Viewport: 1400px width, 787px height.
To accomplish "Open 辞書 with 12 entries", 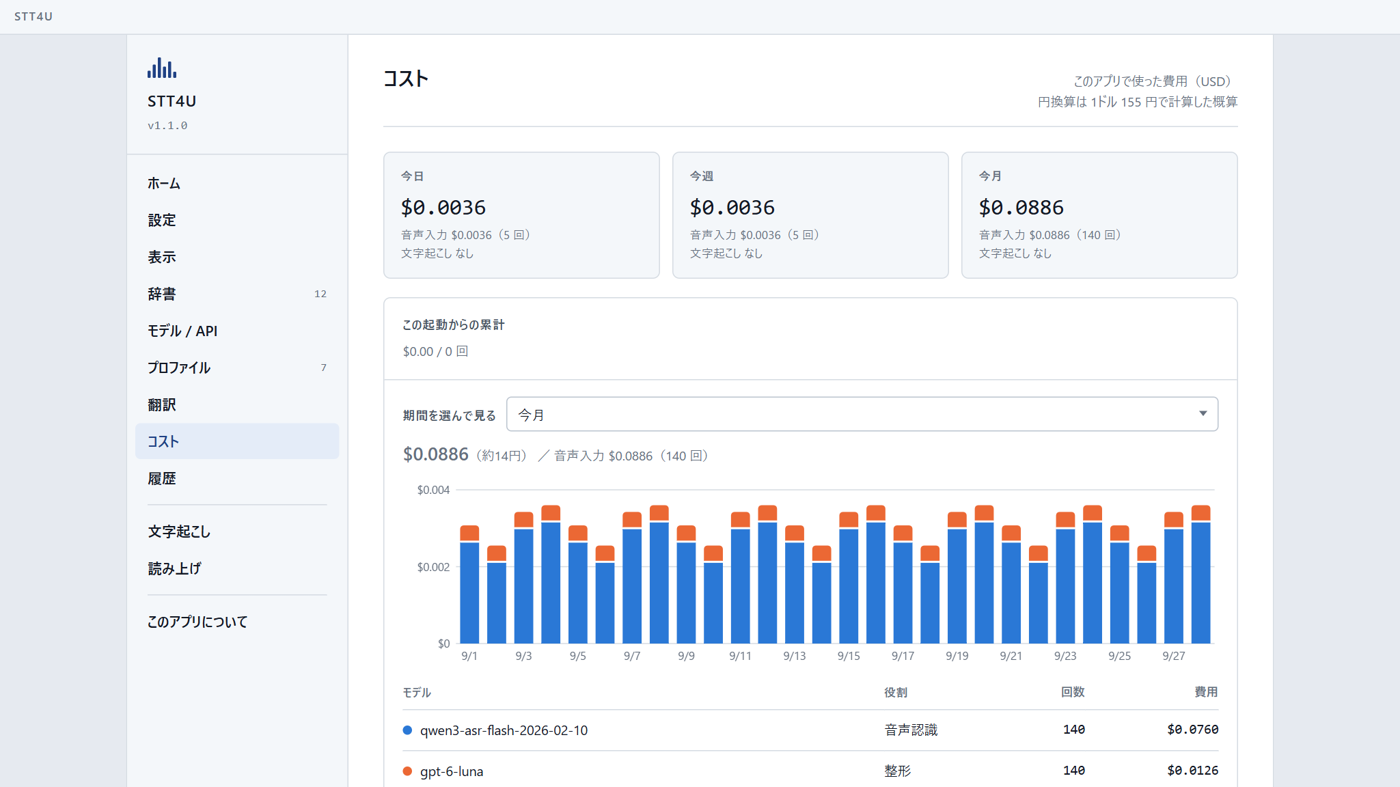I will coord(237,294).
